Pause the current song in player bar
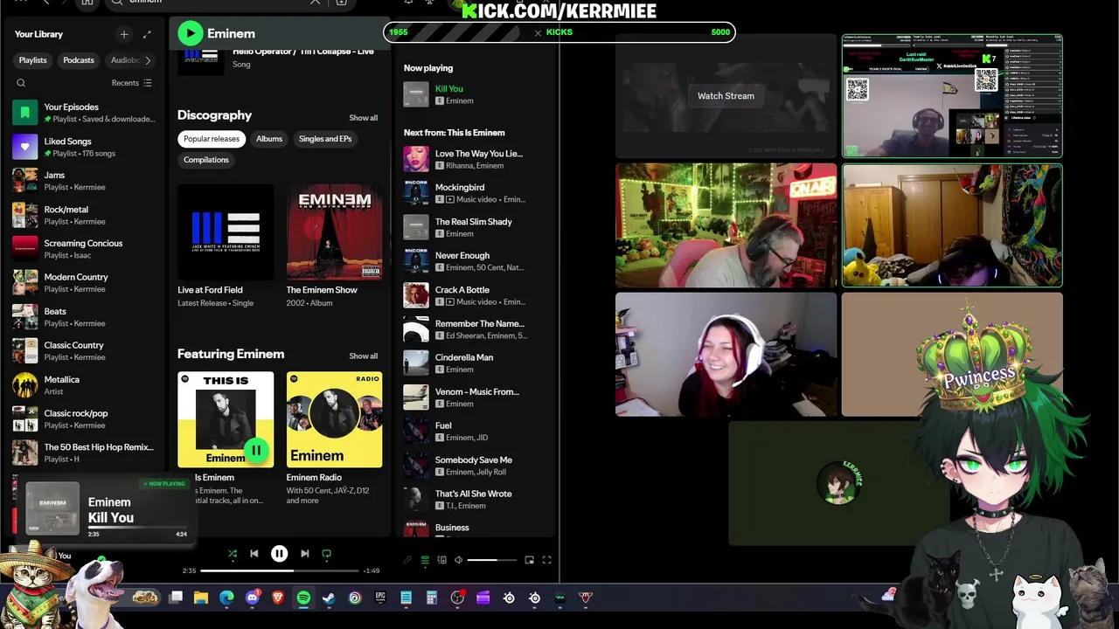Viewport: 1119px width, 629px height. [x=279, y=554]
